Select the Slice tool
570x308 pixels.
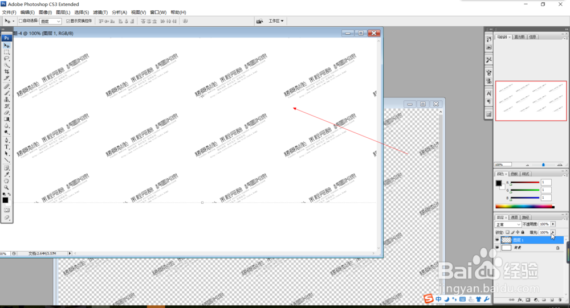[x=6, y=78]
